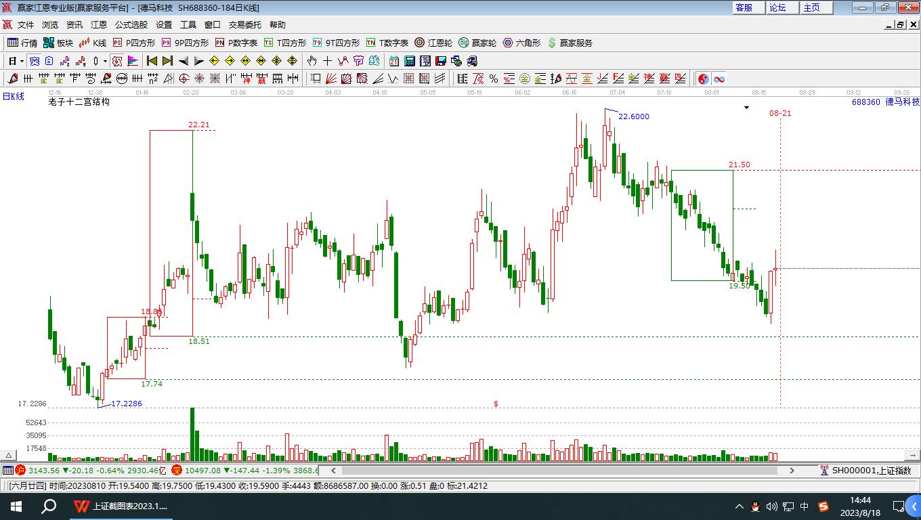
Task: Open the P四方形 tool
Action: [134, 43]
